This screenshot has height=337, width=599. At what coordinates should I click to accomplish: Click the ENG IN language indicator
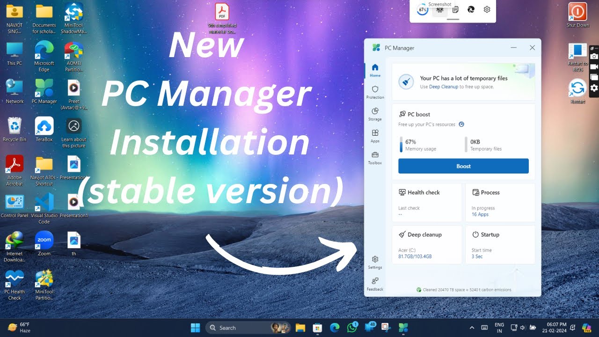click(499, 328)
